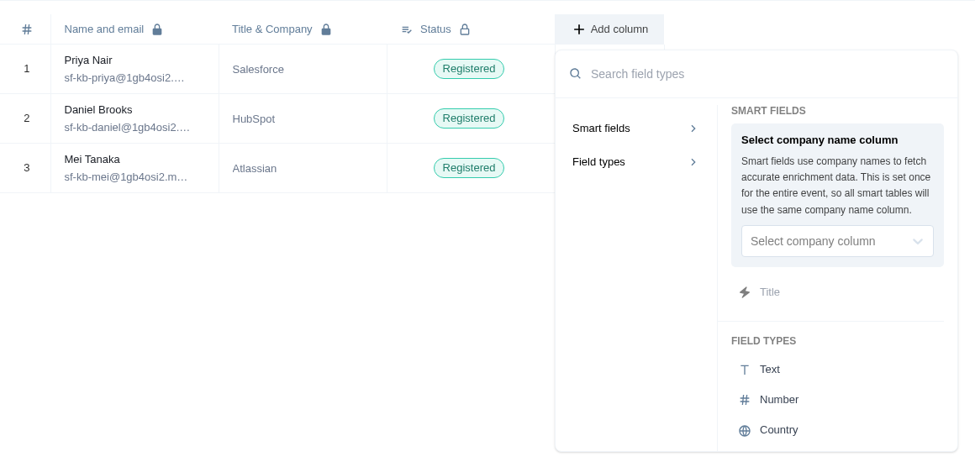
Task: Choose the Country field type
Action: click(837, 430)
